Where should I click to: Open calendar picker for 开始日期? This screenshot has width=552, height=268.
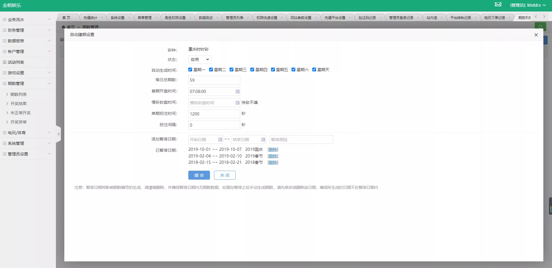coord(220,139)
